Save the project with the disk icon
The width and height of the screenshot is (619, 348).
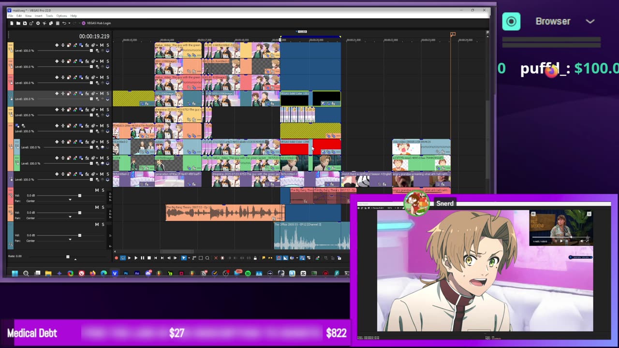point(25,23)
